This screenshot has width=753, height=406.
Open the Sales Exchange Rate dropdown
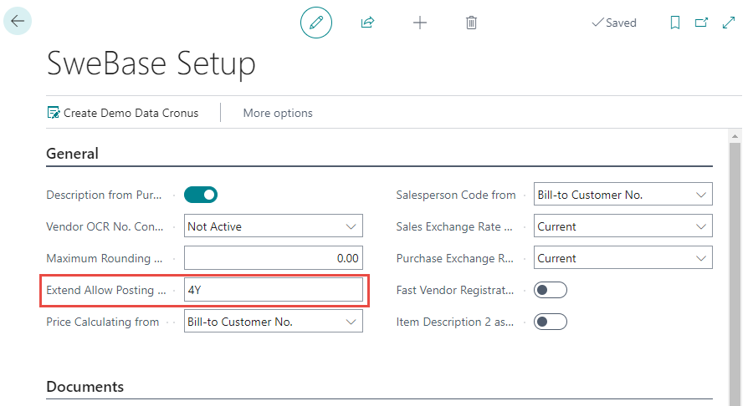coord(622,226)
